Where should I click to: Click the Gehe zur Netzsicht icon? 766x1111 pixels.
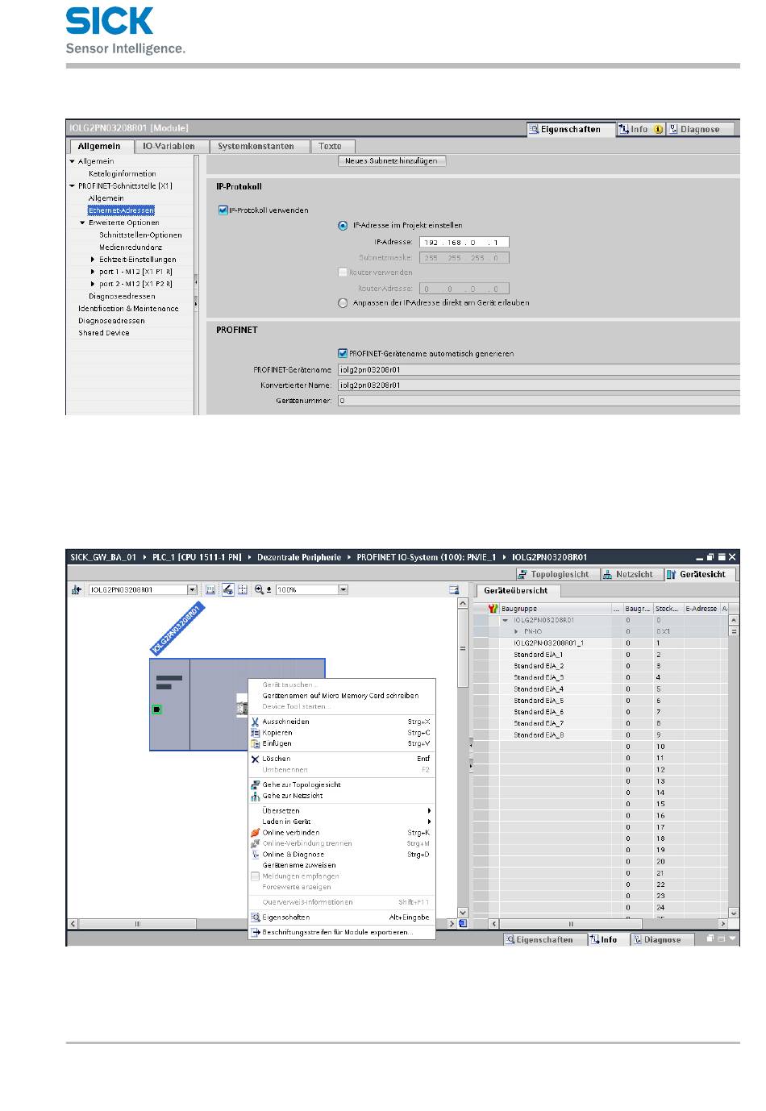coord(255,796)
